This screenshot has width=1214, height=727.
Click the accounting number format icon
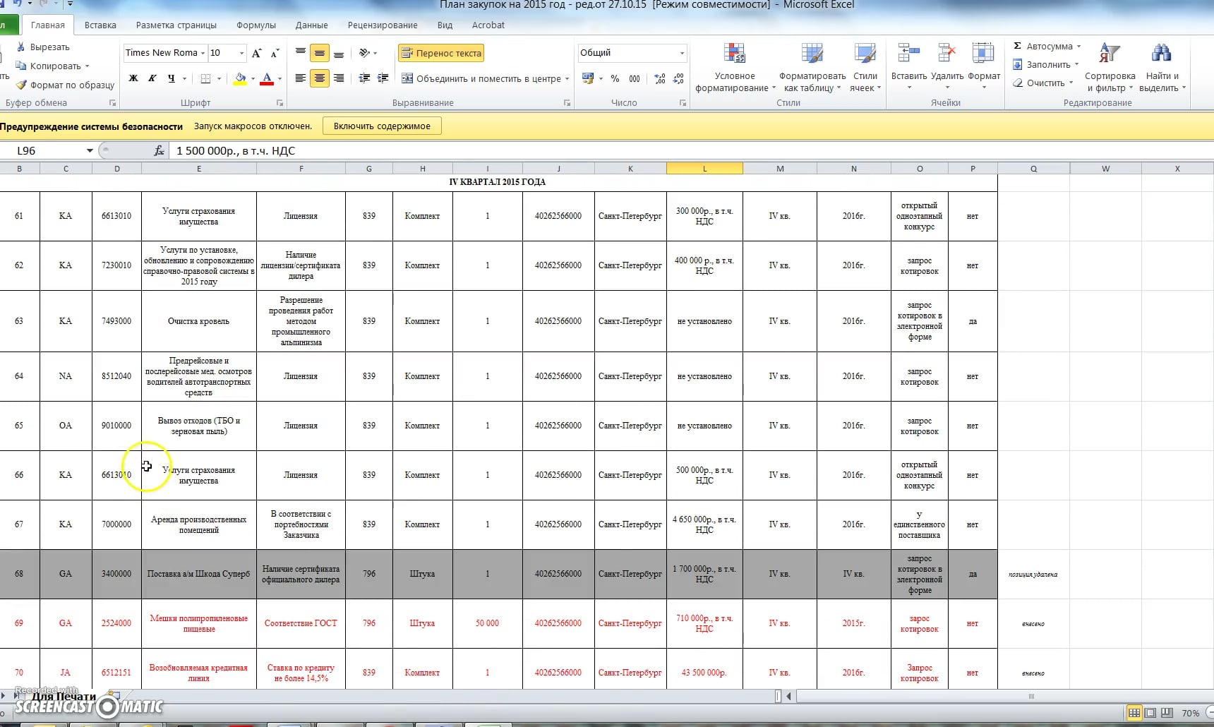[587, 78]
